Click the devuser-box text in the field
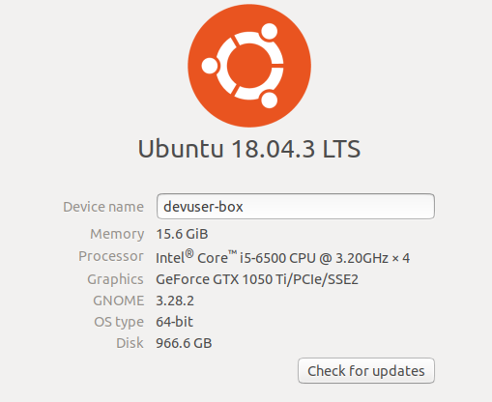The height and width of the screenshot is (402, 492). click(x=203, y=207)
